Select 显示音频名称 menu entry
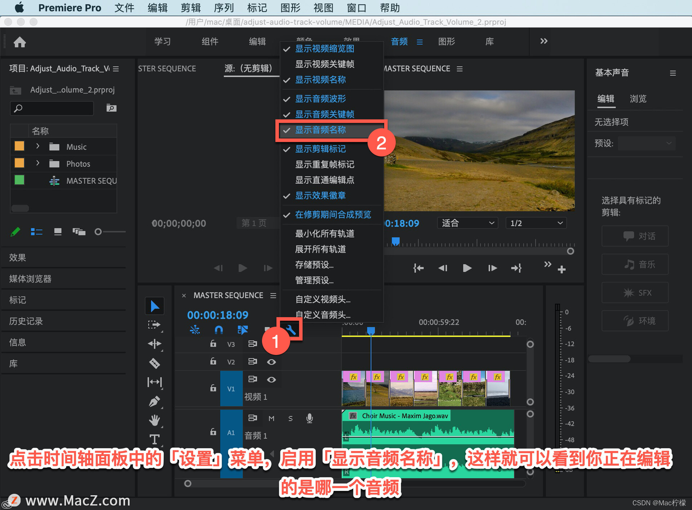This screenshot has height=510, width=692. 320,130
